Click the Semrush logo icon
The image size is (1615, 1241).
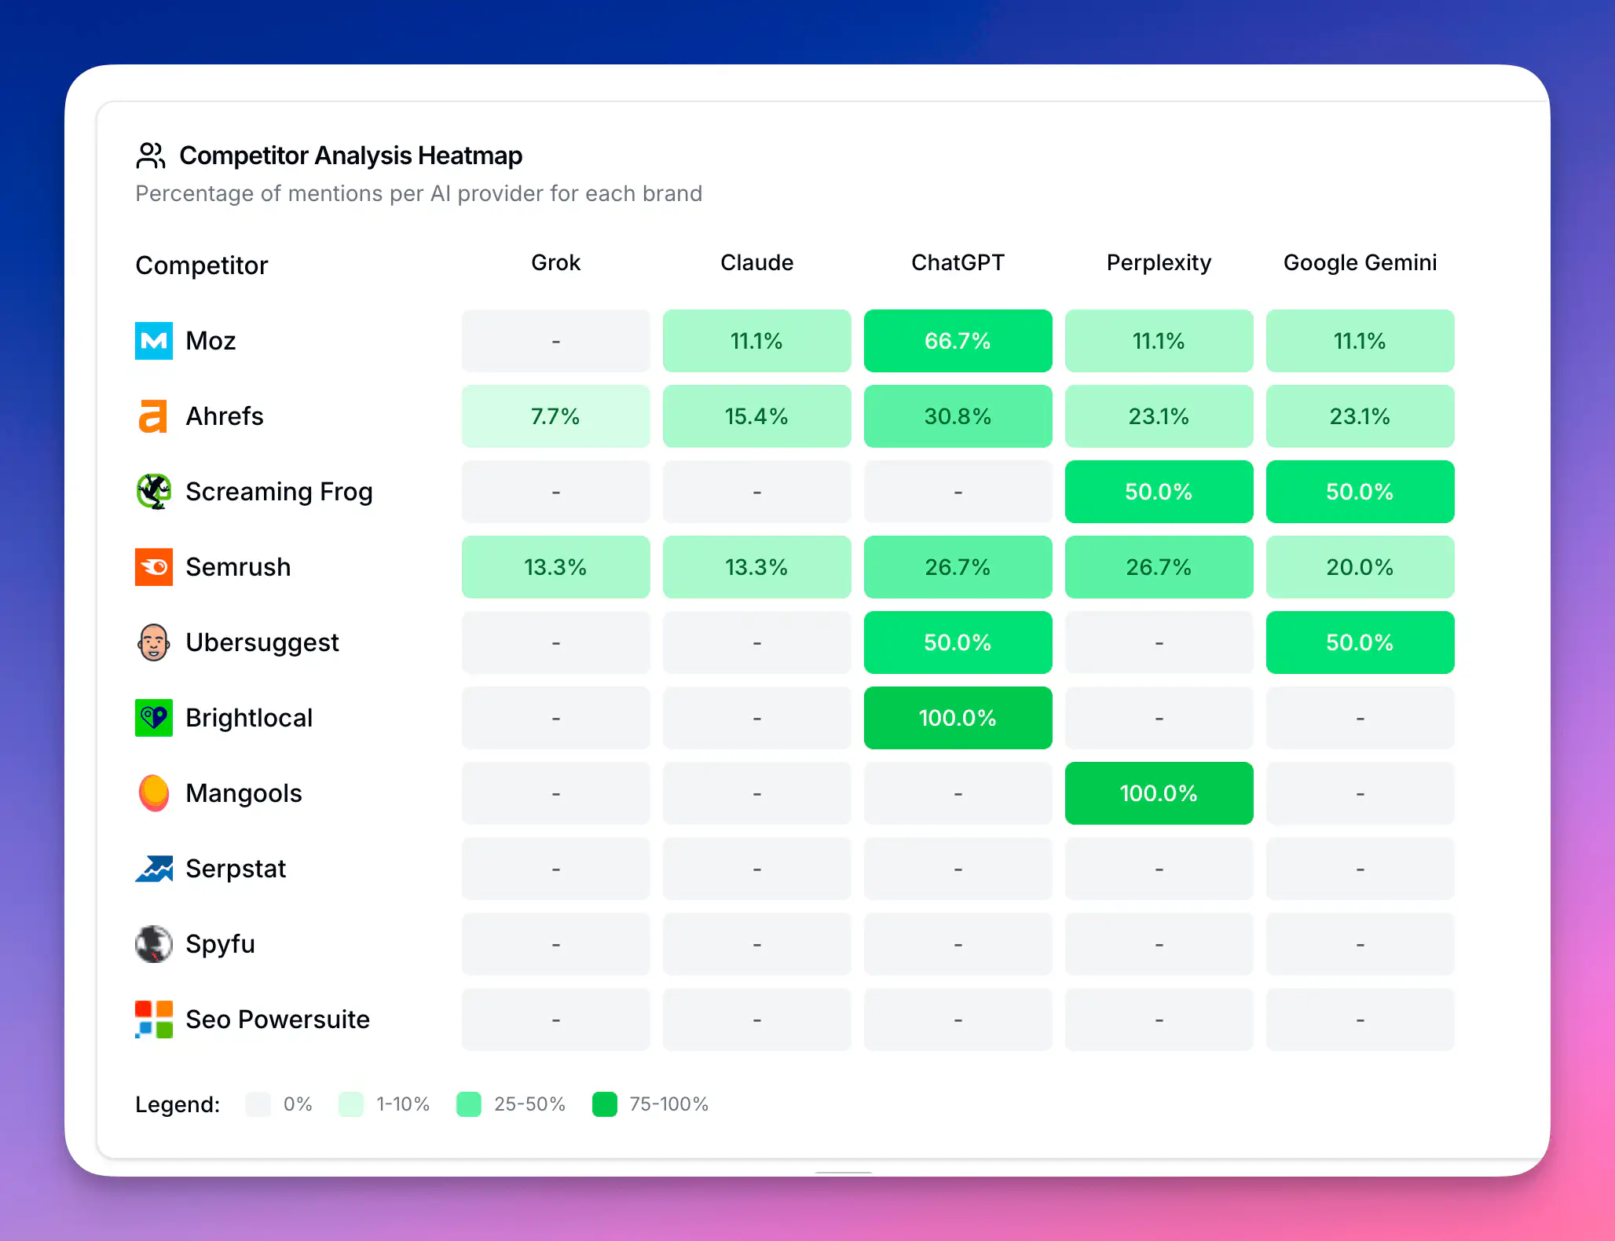154,567
